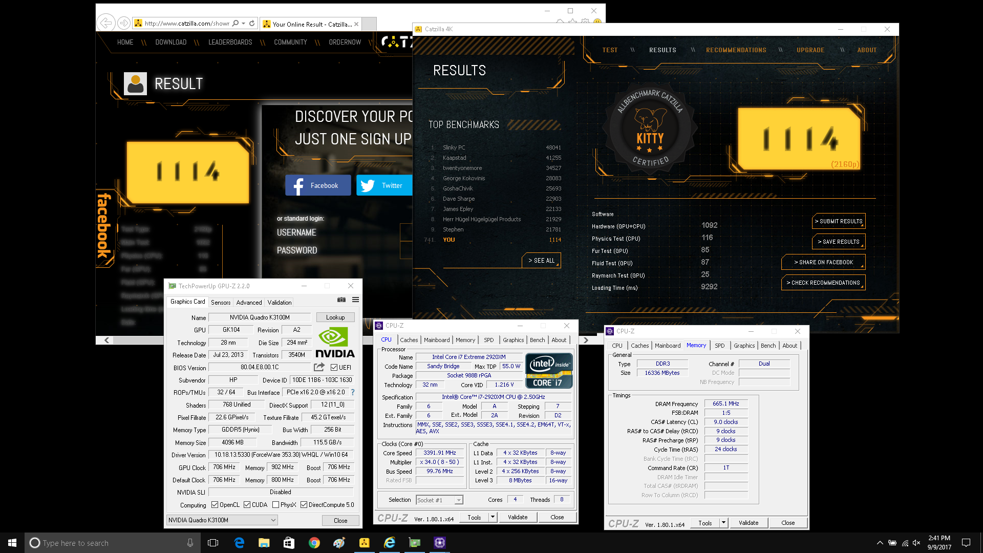
Task: Click SUBMIT RESULTS in Catzilla
Action: pyautogui.click(x=839, y=221)
